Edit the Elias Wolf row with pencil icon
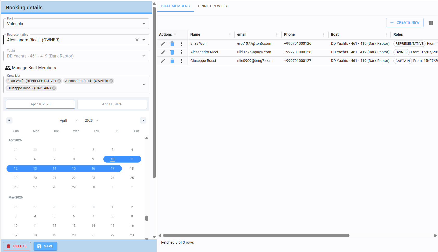This screenshot has height=252, width=438. click(163, 44)
